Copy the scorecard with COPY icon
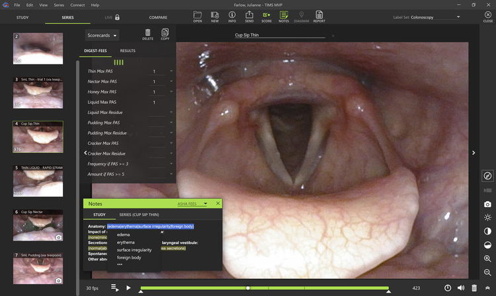Image resolution: width=496 pixels, height=296 pixels. tap(165, 34)
